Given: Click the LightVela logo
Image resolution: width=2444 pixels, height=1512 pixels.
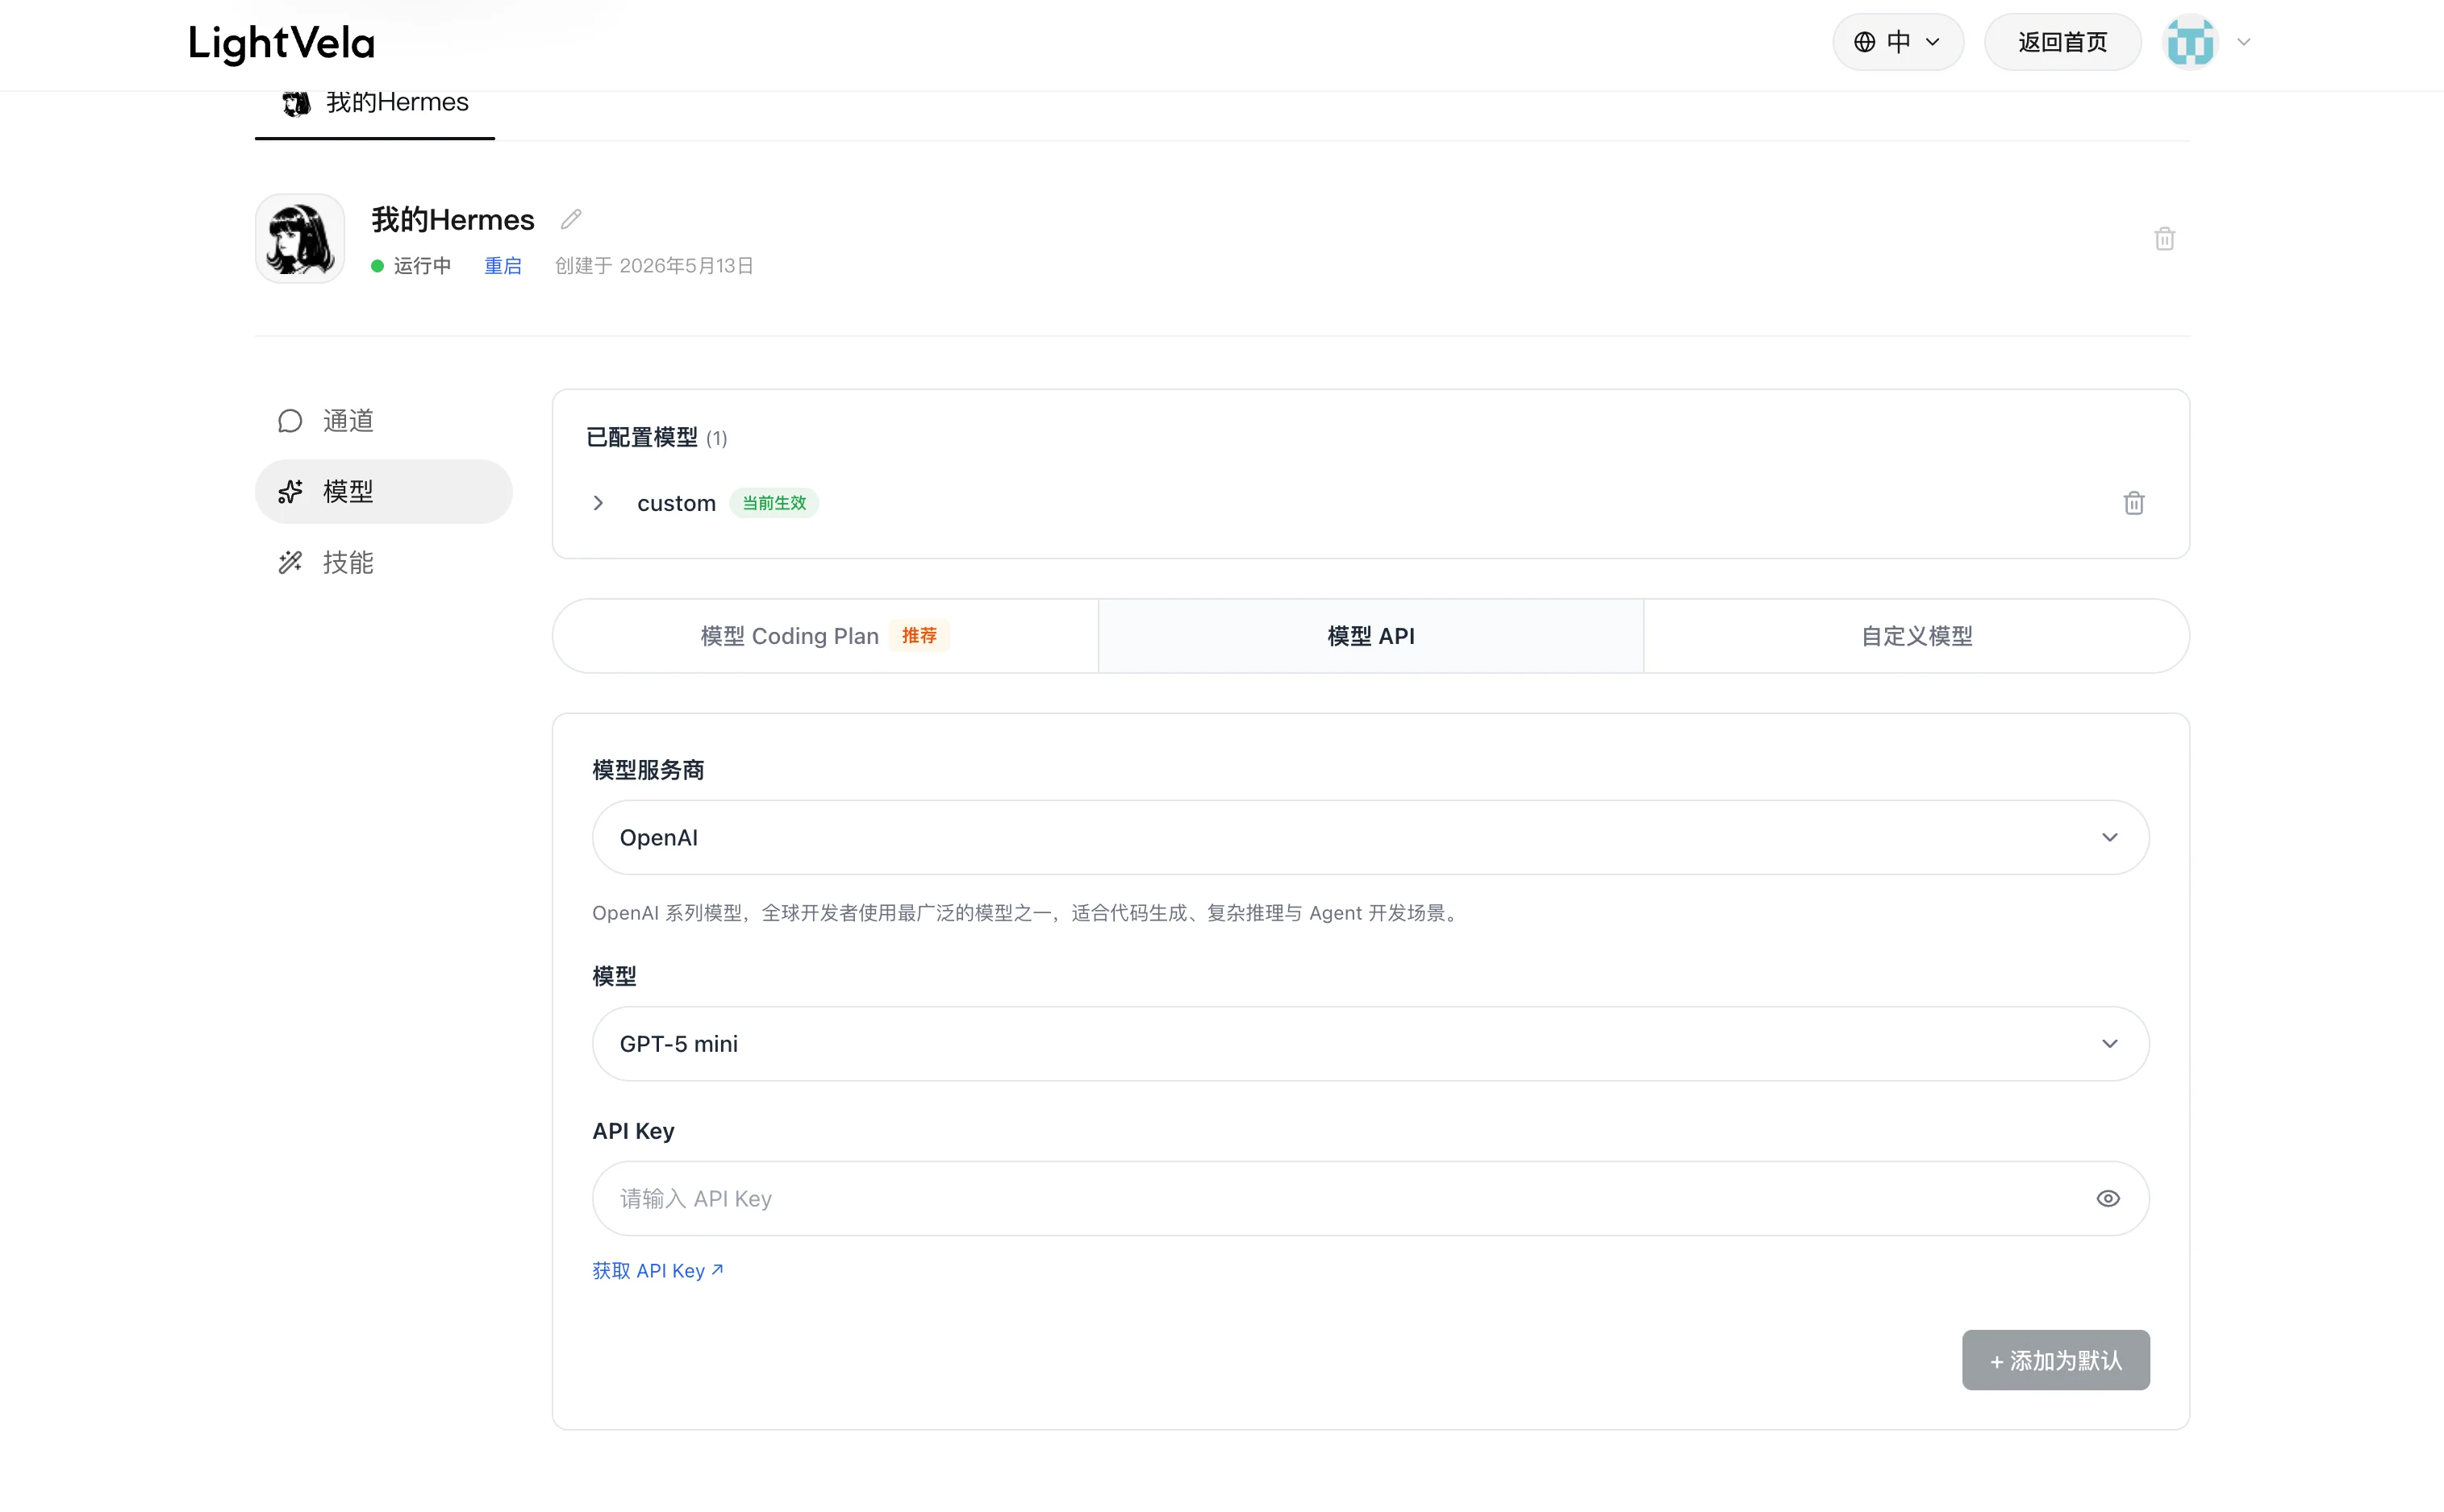Looking at the screenshot, I should [x=282, y=44].
